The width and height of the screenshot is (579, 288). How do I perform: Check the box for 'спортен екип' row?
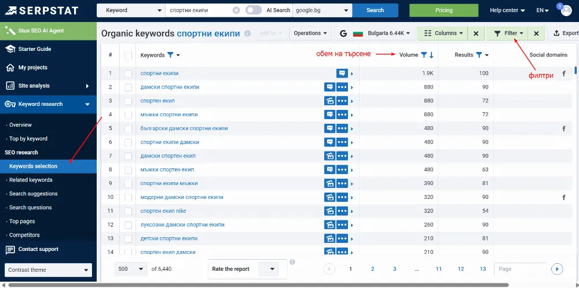click(128, 101)
